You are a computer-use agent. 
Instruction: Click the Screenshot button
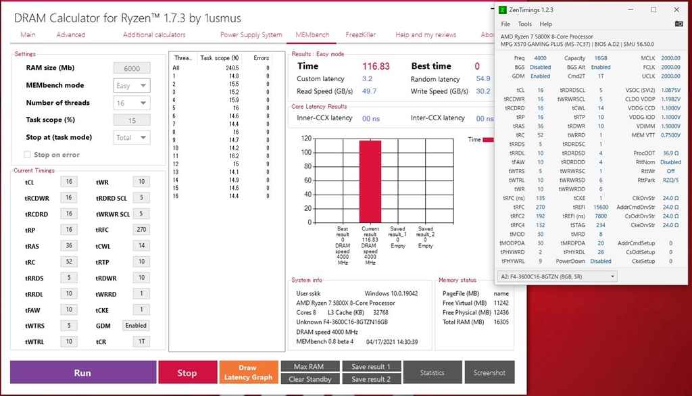click(489, 372)
